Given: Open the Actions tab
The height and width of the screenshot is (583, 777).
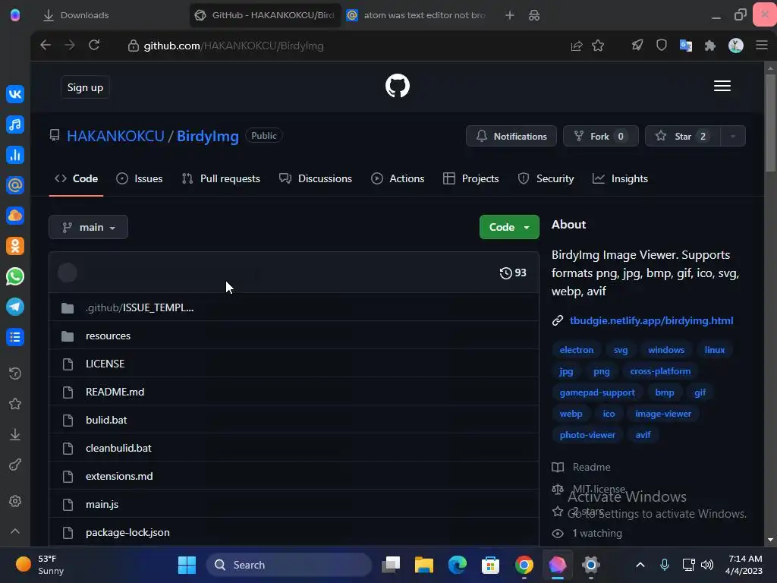Looking at the screenshot, I should pos(398,178).
